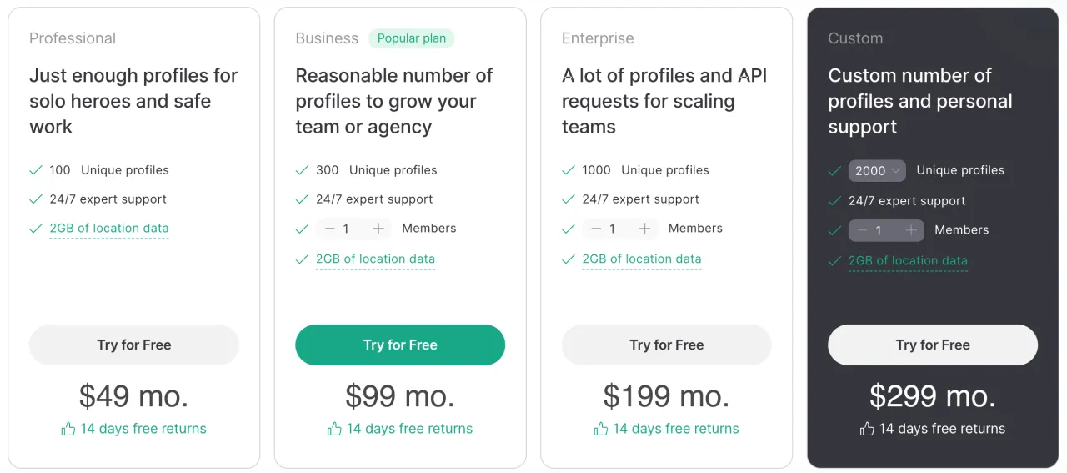This screenshot has height=473, width=1067.
Task: Click Try for Free on Professional plan
Action: (x=134, y=345)
